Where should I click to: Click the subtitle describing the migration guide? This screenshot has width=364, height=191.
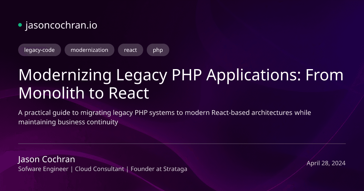pos(164,117)
